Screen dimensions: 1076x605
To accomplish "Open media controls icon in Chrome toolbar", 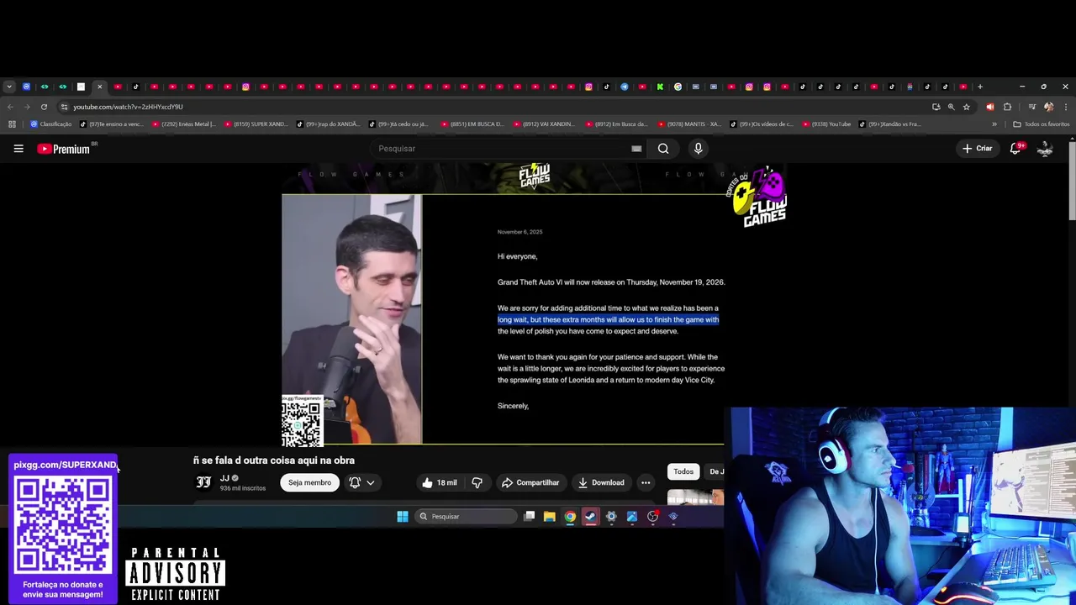I will point(1031,107).
